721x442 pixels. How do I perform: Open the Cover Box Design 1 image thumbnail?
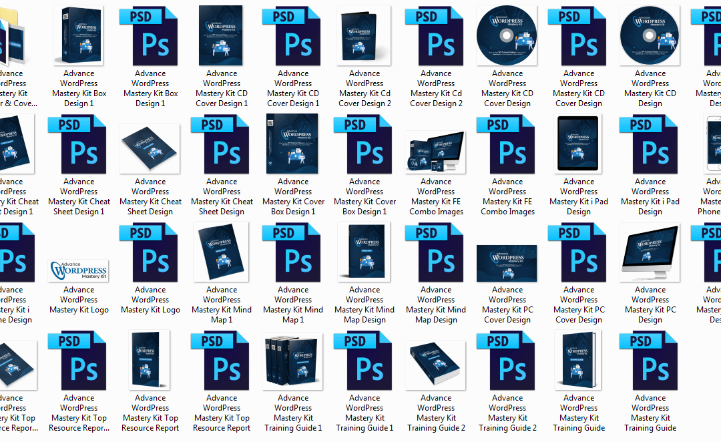(x=292, y=144)
